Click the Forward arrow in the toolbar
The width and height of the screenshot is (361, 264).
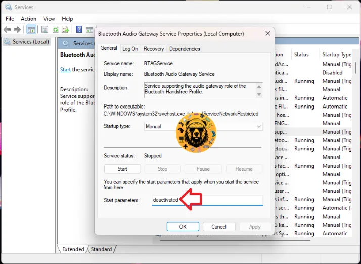click(17, 30)
